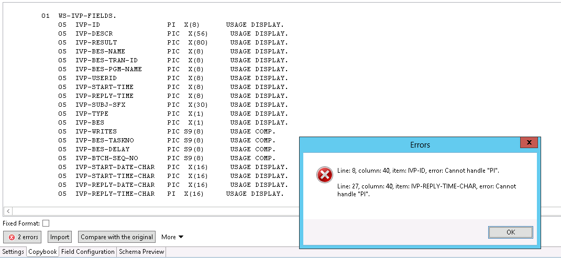The width and height of the screenshot is (561, 258).
Task: Click the IVP-BES-DELAY field name
Action: [x=102, y=149]
